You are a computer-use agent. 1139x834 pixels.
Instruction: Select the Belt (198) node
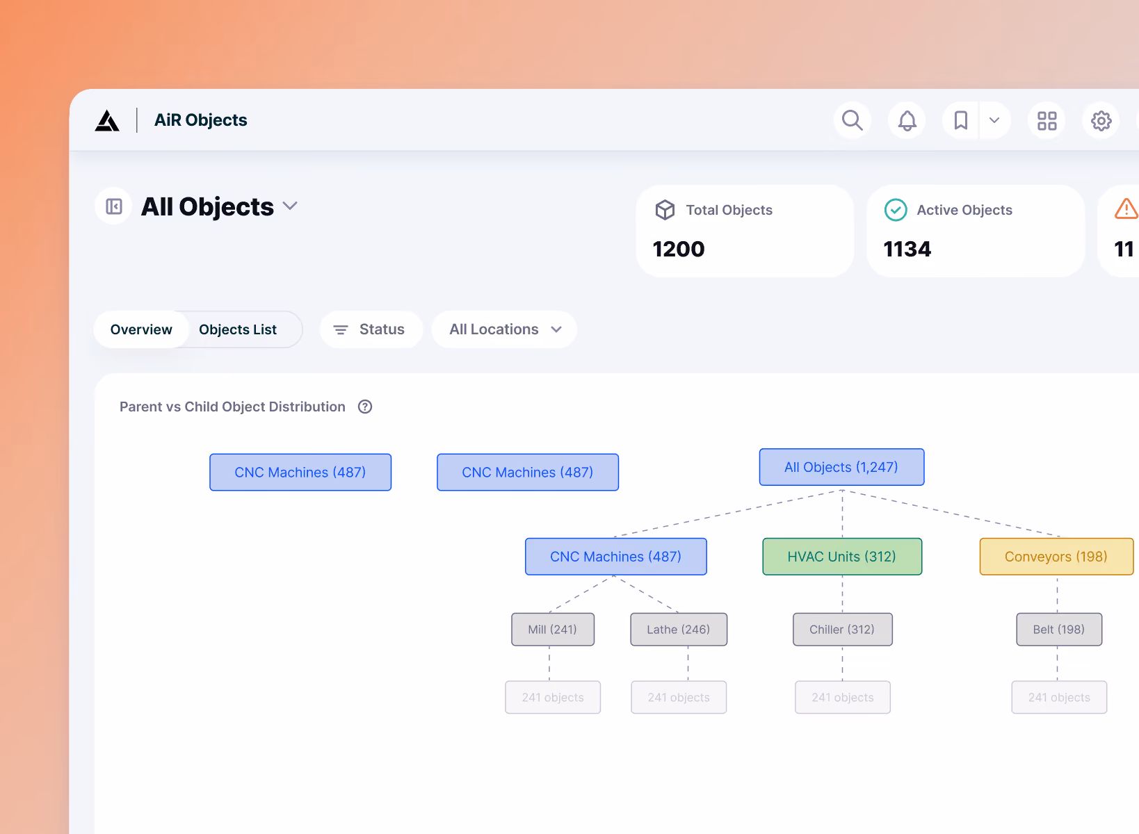[1059, 629]
